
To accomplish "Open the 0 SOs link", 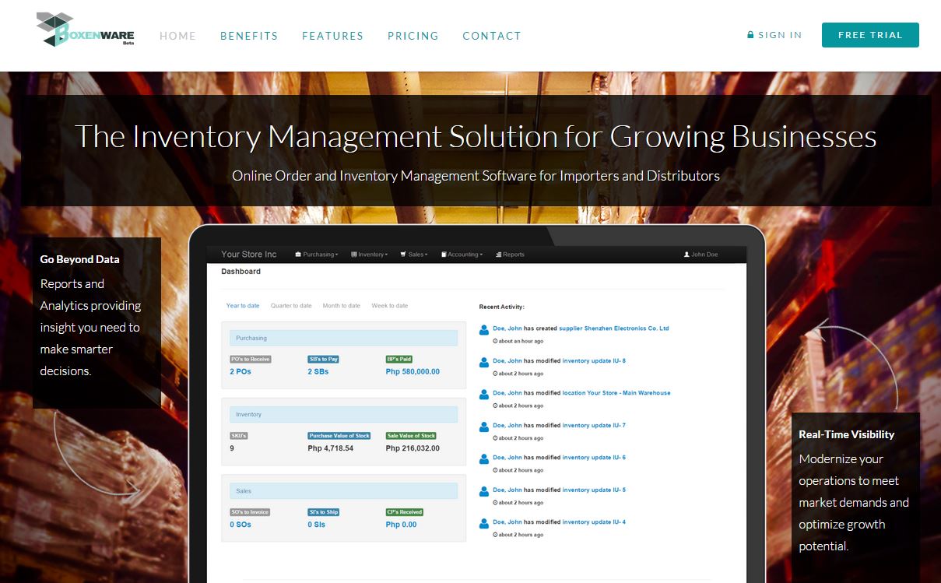I will pyautogui.click(x=241, y=525).
